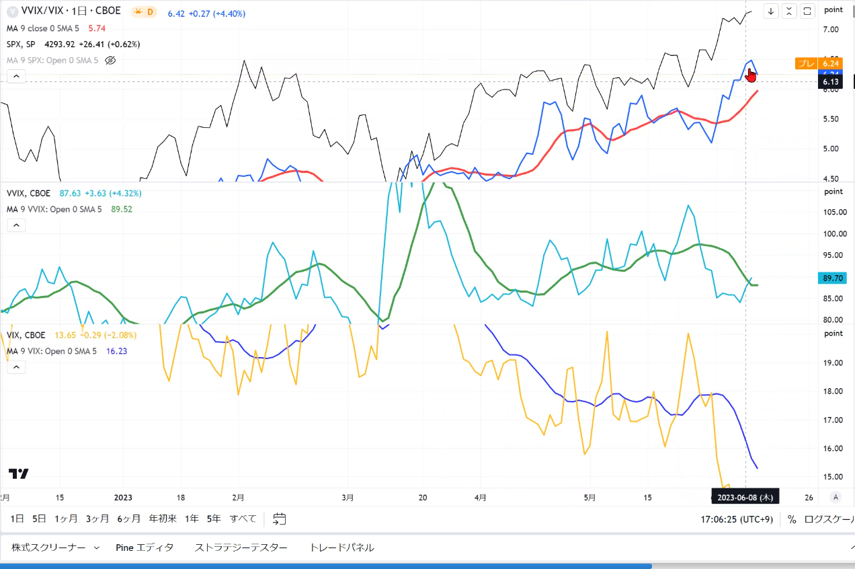Screen dimensions: 855x569
Task: Open the 株式スクリーナー tab
Action: [48, 547]
